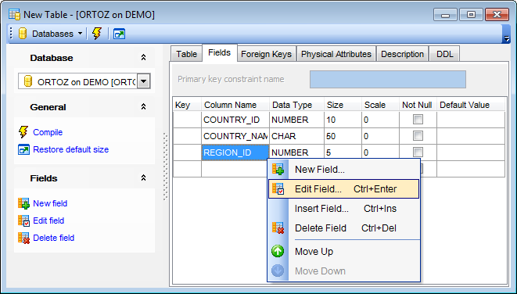The width and height of the screenshot is (517, 294).
Task: Choose Edit Field... from context menu
Action: tap(343, 189)
